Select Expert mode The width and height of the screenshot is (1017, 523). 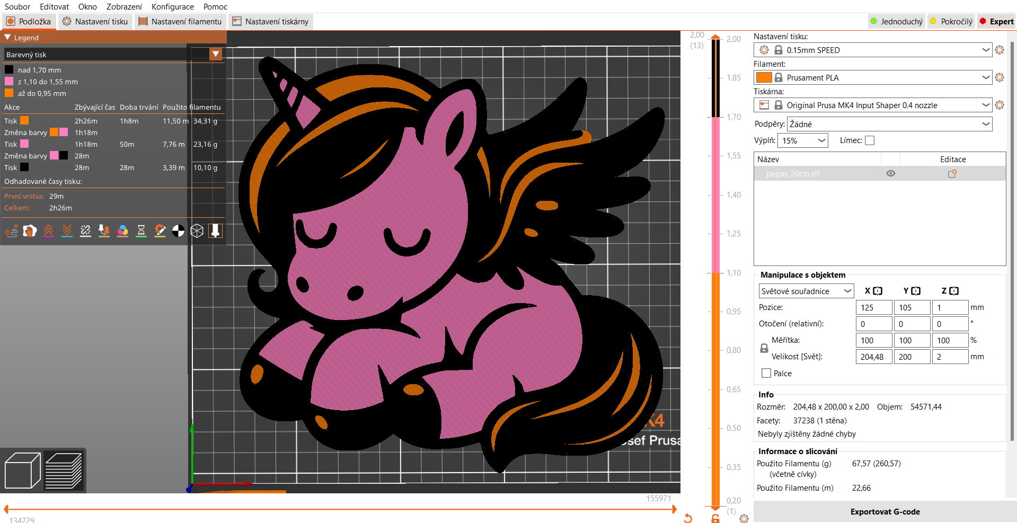(x=997, y=21)
